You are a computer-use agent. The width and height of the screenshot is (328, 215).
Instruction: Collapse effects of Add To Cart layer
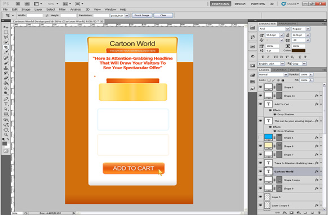tap(321, 104)
